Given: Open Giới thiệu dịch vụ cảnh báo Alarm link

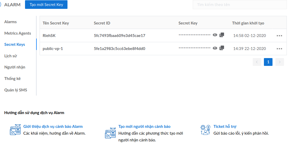Looking at the screenshot, I should pos(53,127).
